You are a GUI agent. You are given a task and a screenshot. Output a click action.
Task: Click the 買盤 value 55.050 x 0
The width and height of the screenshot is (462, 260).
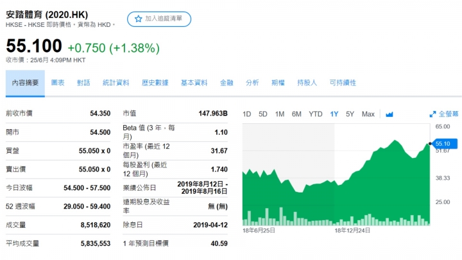point(94,151)
